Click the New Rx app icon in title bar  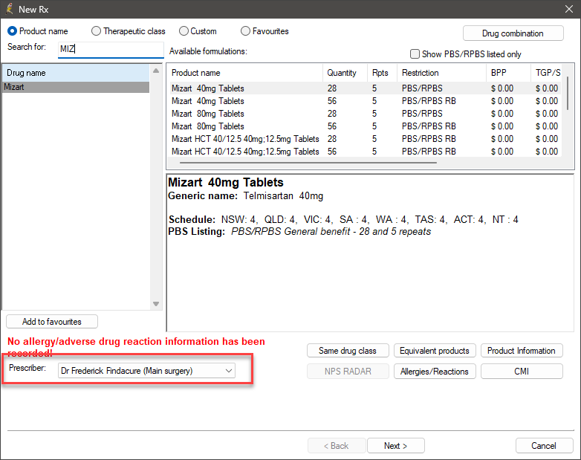click(9, 9)
